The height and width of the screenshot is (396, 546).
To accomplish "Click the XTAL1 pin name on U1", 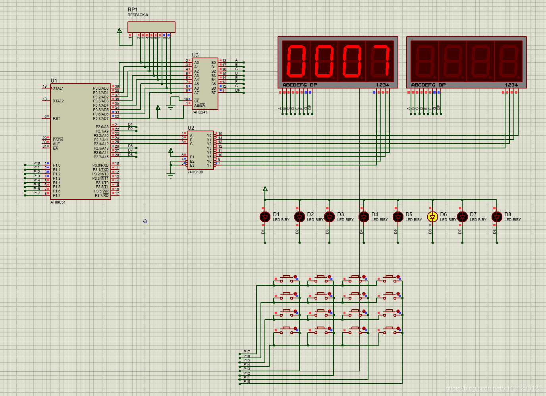I will pos(58,88).
